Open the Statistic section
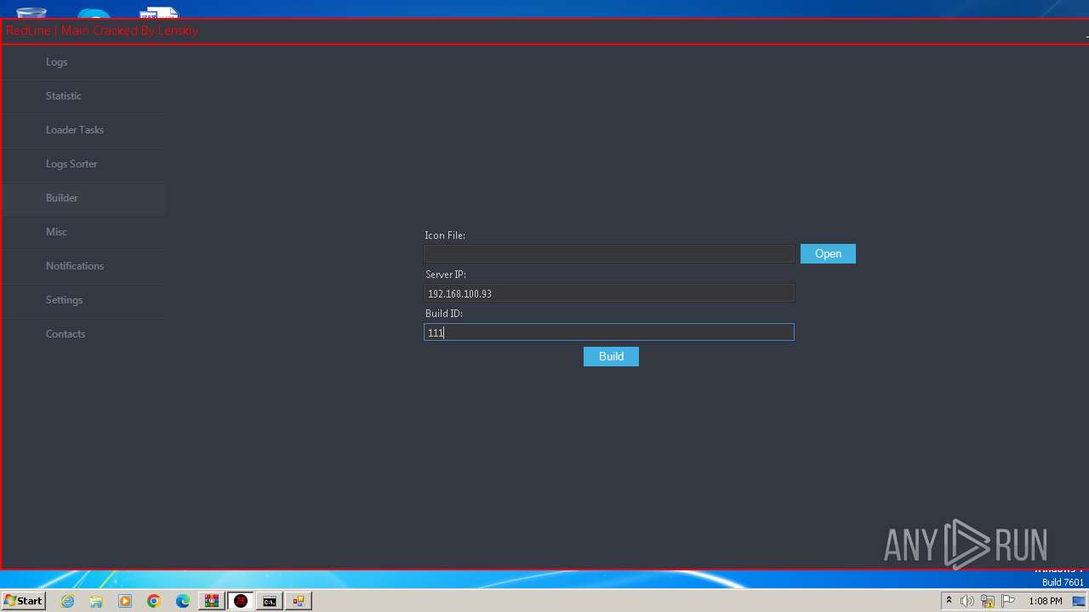 point(83,96)
